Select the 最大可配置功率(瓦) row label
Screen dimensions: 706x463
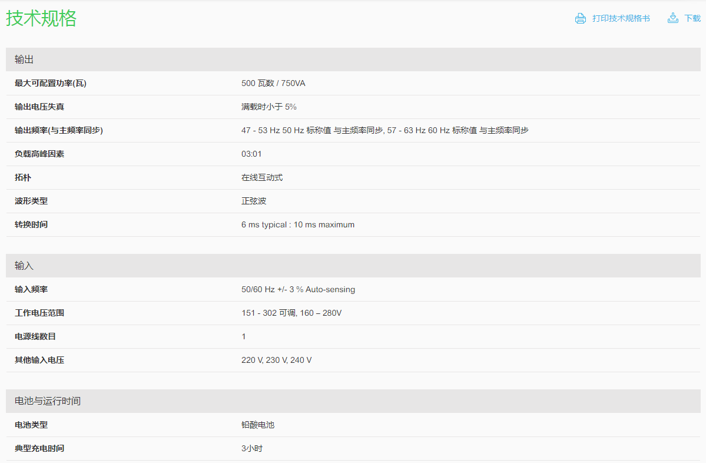pyautogui.click(x=51, y=83)
